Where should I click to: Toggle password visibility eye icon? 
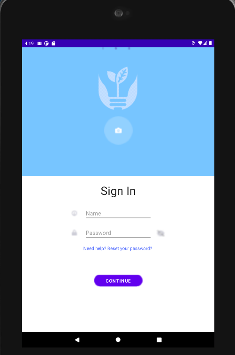(160, 233)
